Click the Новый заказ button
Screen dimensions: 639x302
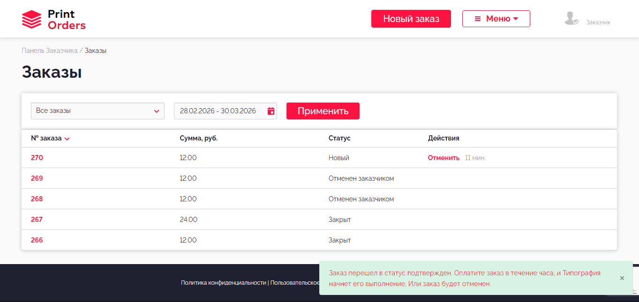click(411, 19)
